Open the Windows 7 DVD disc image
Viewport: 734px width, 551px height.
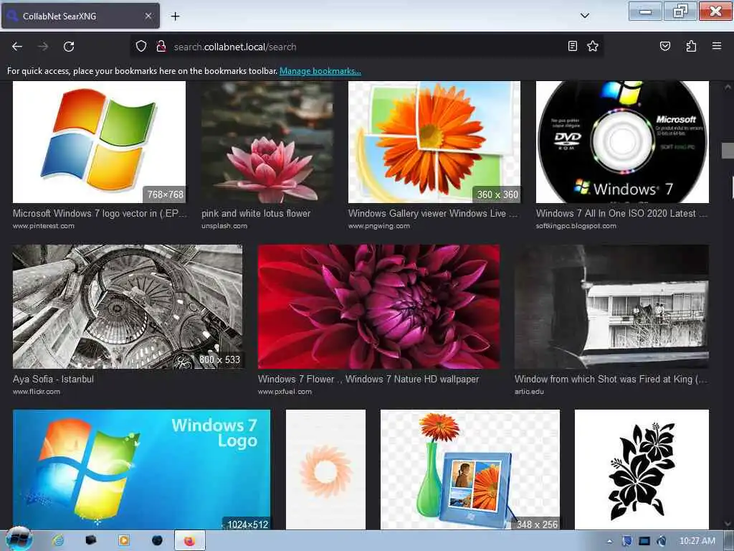622,142
